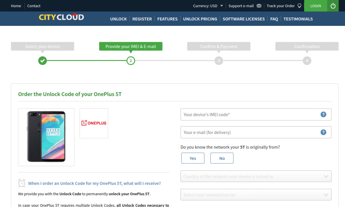345x207 pixels.
Task: Click the help icon in the e-mail field
Action: 323,132
